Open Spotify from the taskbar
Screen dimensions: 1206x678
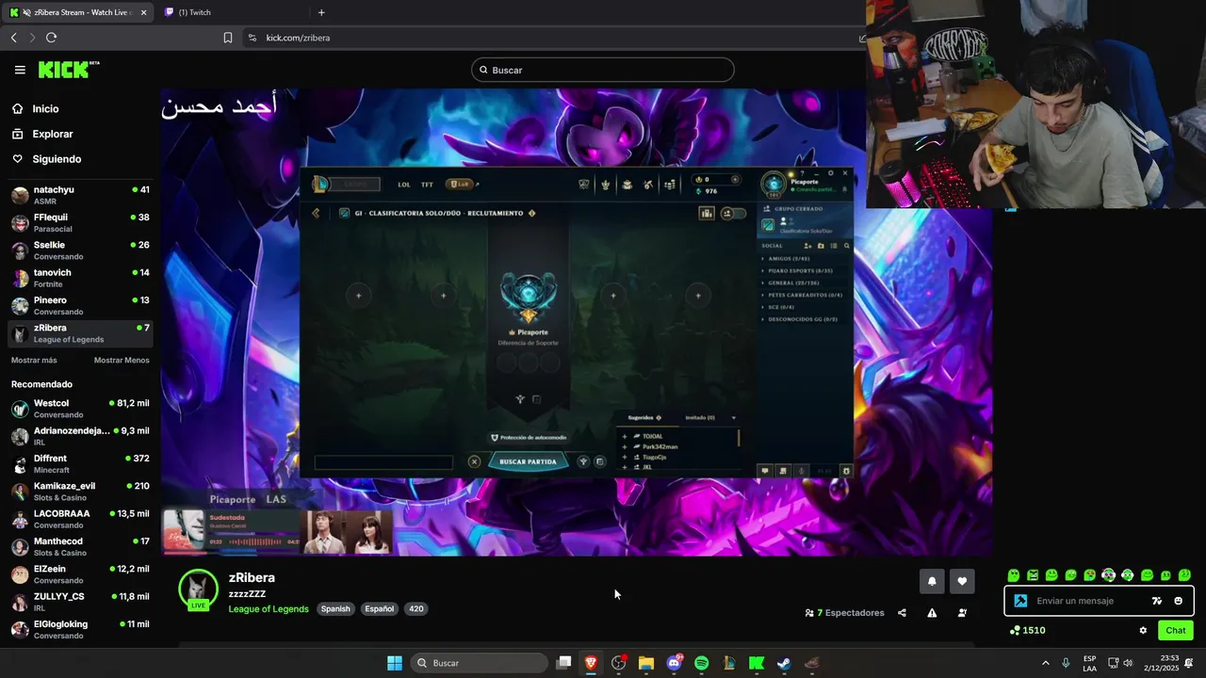(x=701, y=663)
